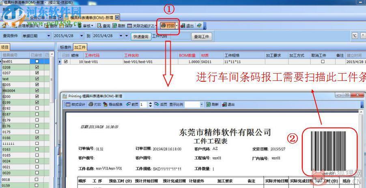The image size is (366, 188).
Task: Toggle 已审核 checkbox for MK0004 row
Action: 37,91
